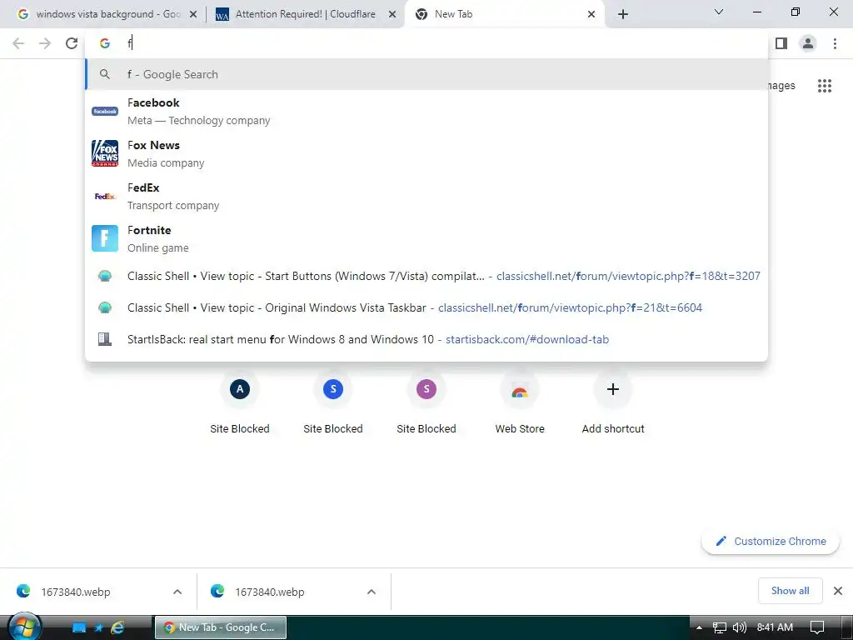
Task: Pick the Fortnite suggestion
Action: 426,238
